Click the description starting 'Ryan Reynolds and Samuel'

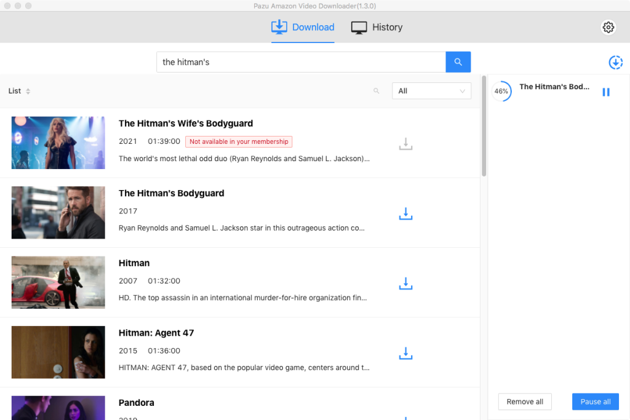point(241,228)
